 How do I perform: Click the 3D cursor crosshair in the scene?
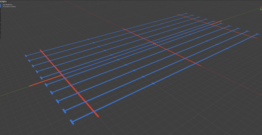coord(154,43)
